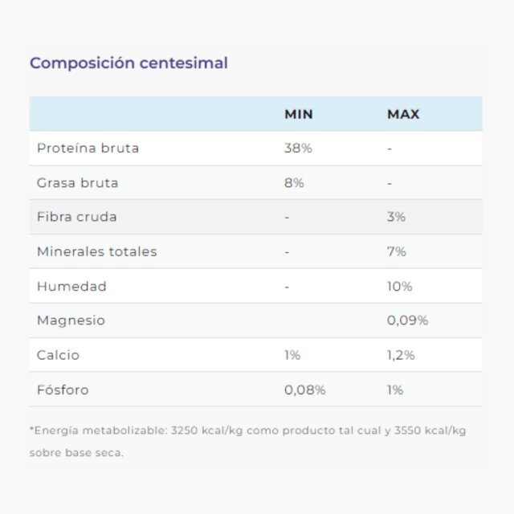This screenshot has width=514, height=514.
Task: Select the 10% humidity maximum value
Action: pyautogui.click(x=400, y=287)
